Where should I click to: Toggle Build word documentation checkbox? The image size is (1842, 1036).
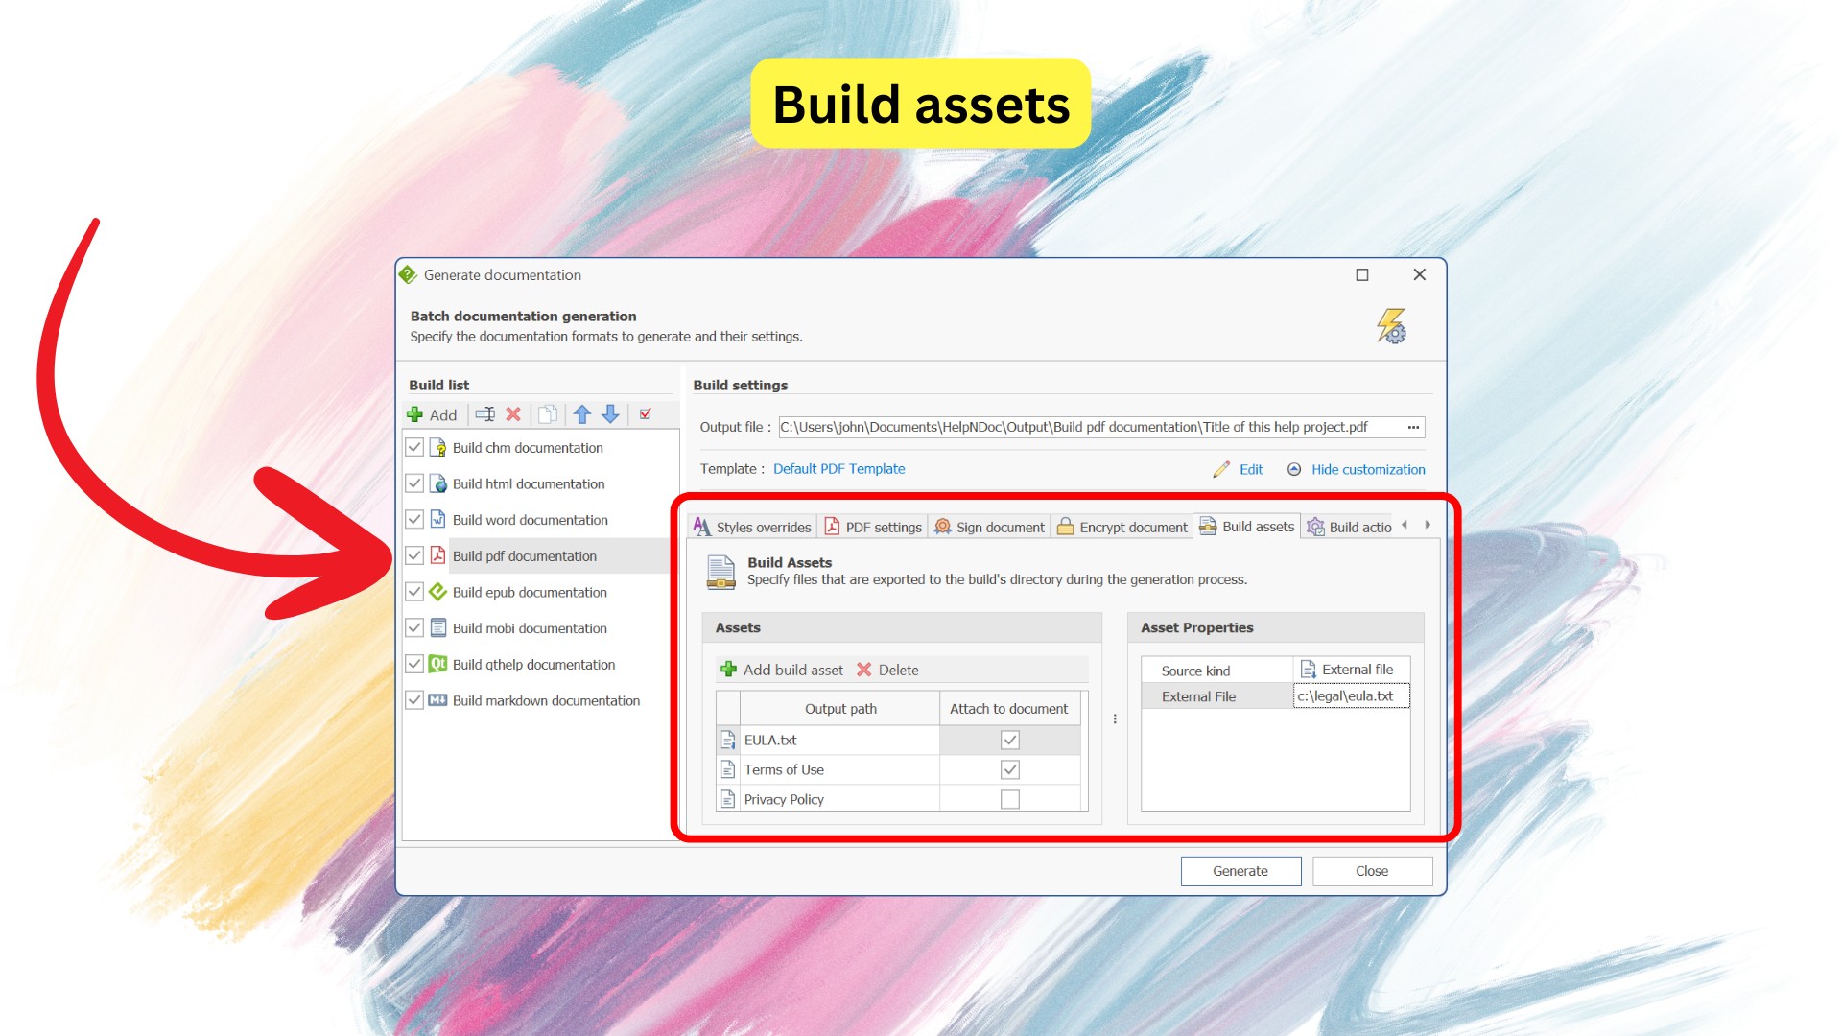click(x=414, y=520)
